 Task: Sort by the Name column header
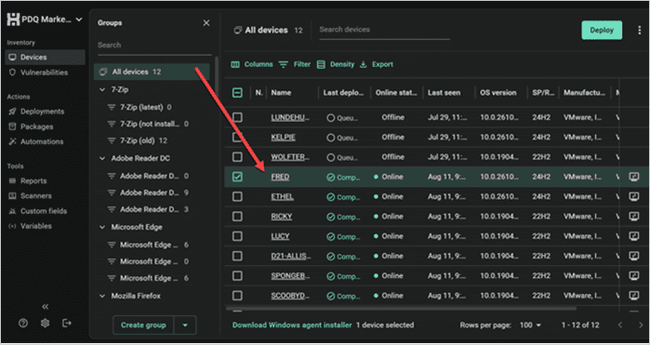(x=281, y=93)
